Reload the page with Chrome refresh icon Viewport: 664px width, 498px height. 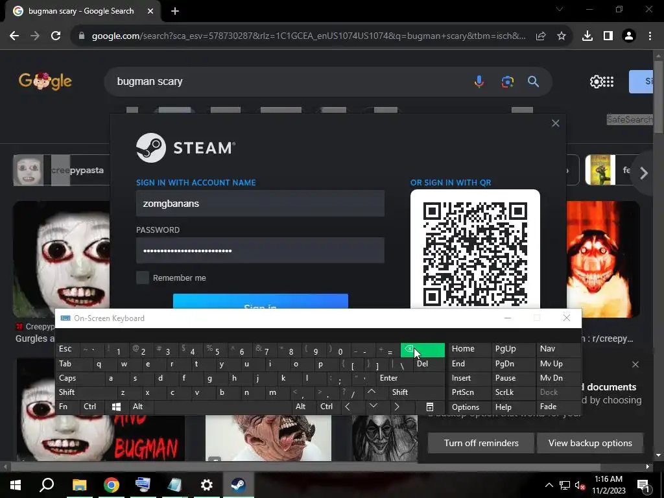pyautogui.click(x=56, y=36)
